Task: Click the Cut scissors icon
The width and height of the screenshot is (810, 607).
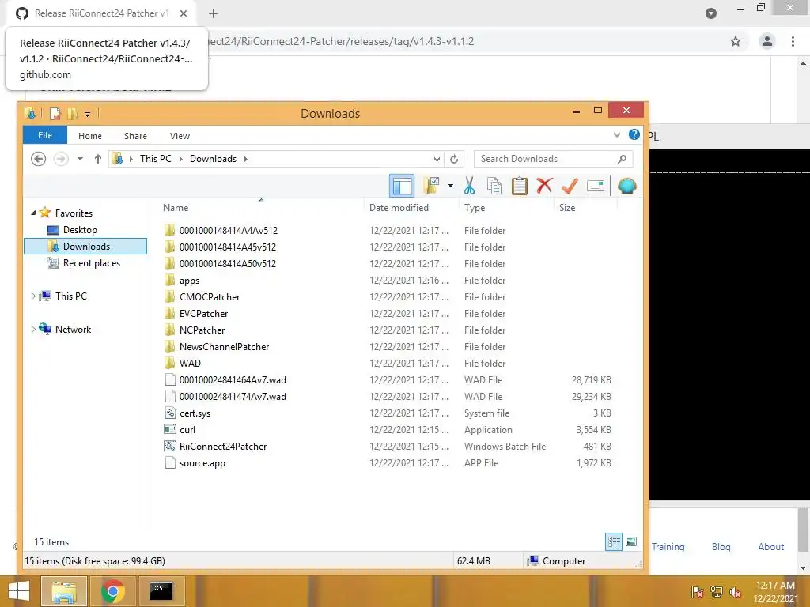Action: (469, 186)
